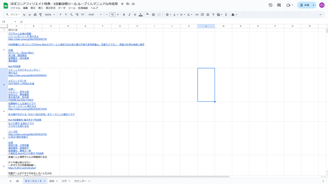Open the SID0074344 U-NEXT link

(27, 109)
